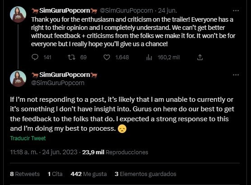Retweet the first SimGuruPopcorn tweet
The image size is (251, 185).
tap(71, 57)
